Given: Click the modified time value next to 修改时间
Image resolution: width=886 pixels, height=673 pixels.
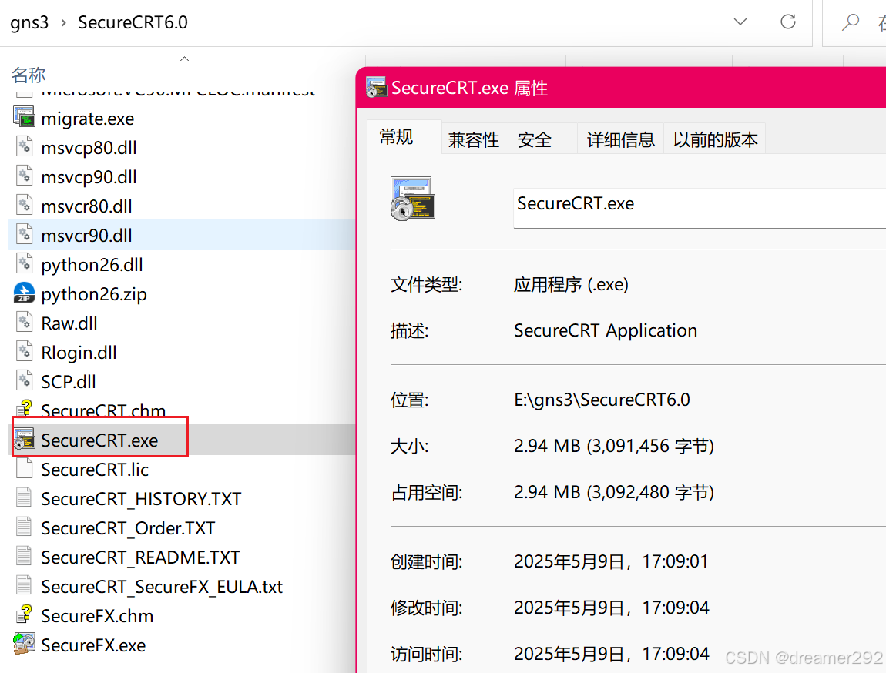Looking at the screenshot, I should (x=612, y=608).
